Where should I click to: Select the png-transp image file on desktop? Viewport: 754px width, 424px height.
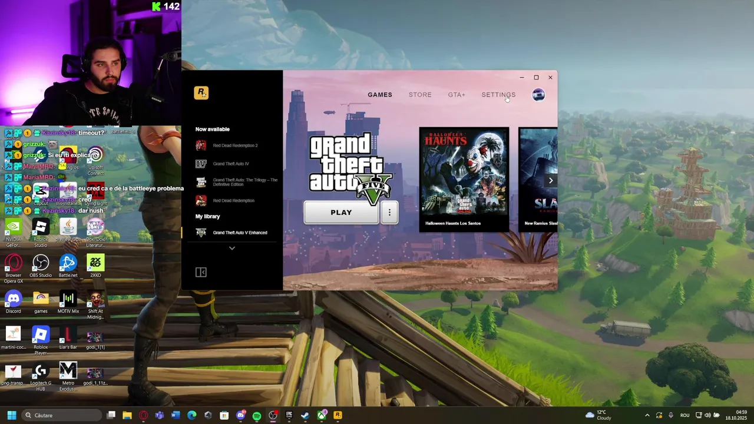13,375
